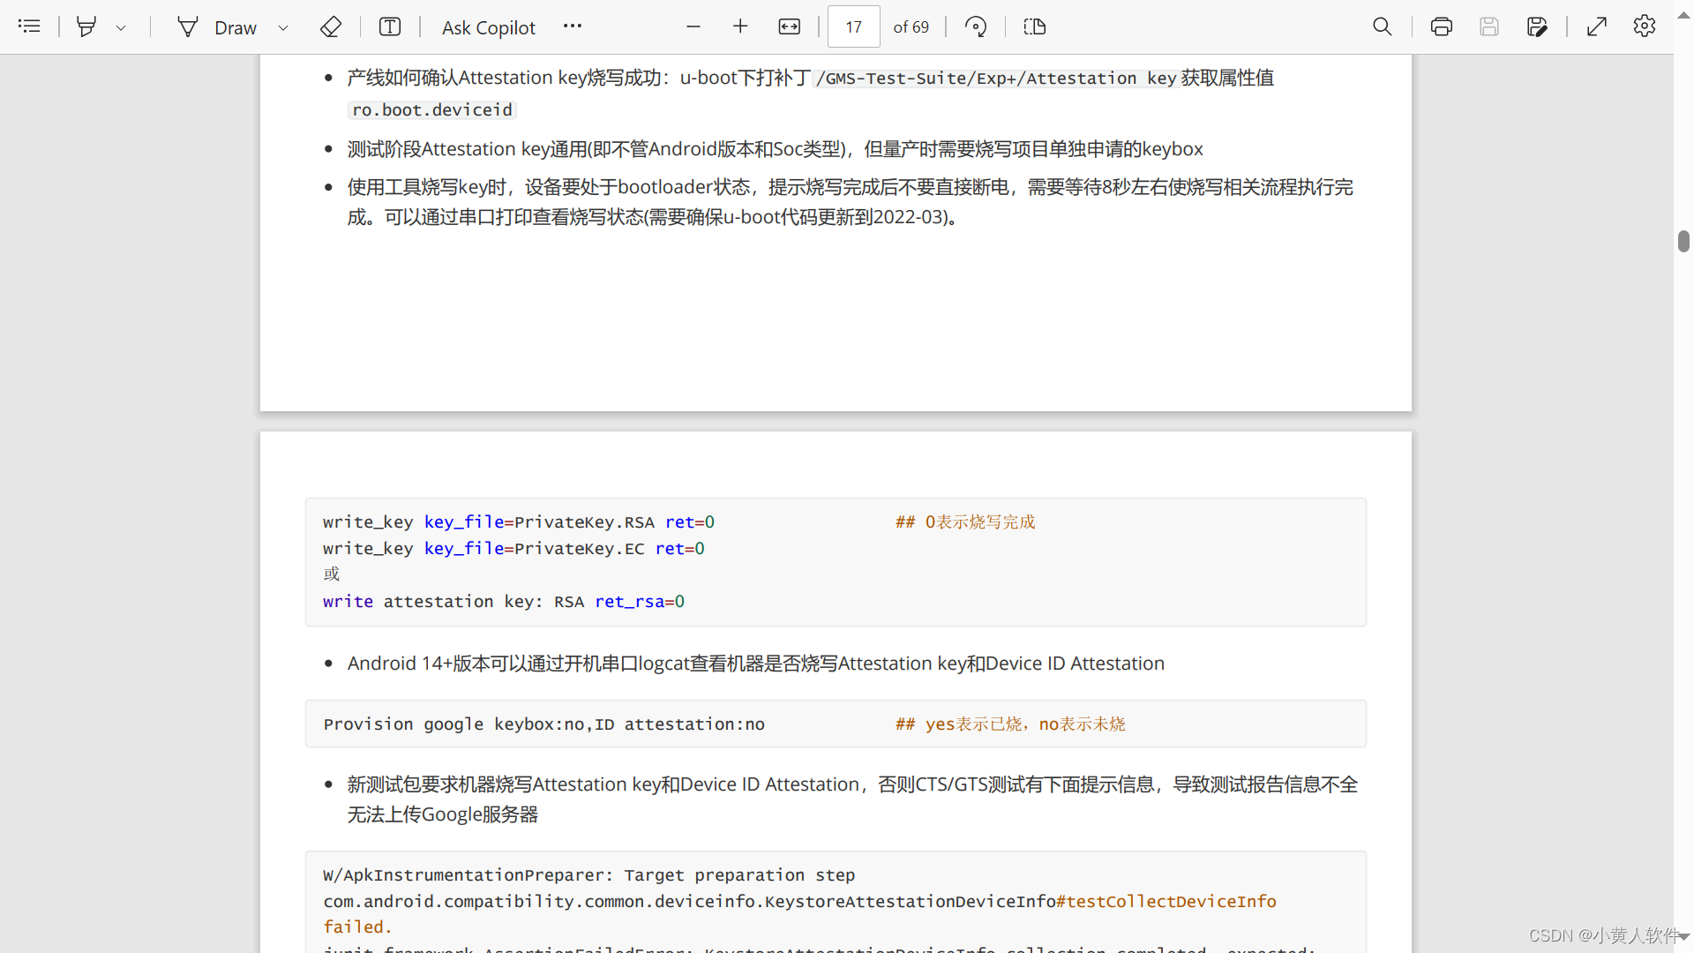This screenshot has width=1694, height=953.
Task: Click '/GMS-Test-Suite/Exp+/Attestation key' path text
Action: tap(996, 78)
